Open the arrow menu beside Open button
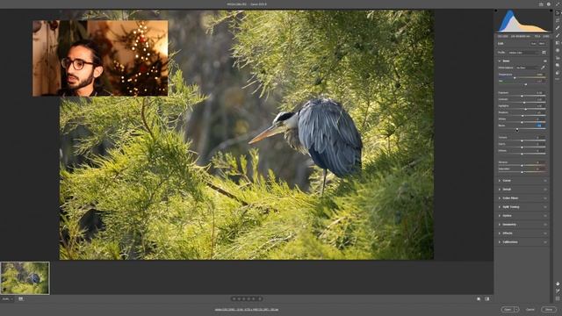This screenshot has height=316, width=562. (x=516, y=310)
